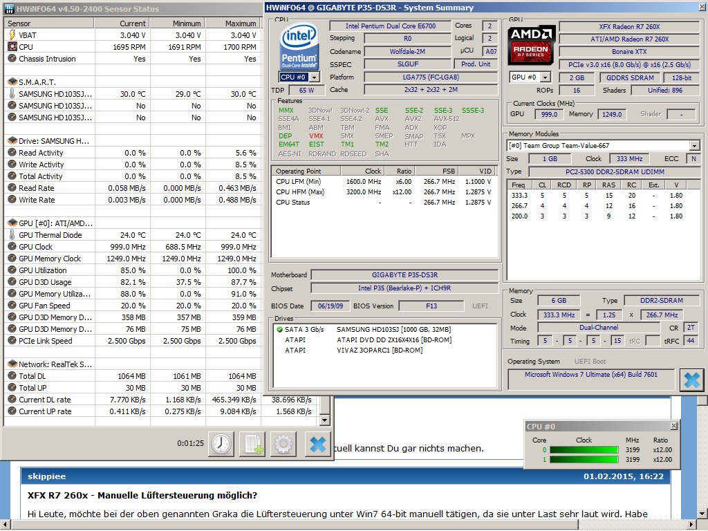Select the CPU LFM (Min) row
Image resolution: width=708 pixels, height=531 pixels.
pyautogui.click(x=384, y=182)
